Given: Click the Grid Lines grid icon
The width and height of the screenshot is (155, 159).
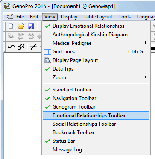Looking at the screenshot, I should (47, 52).
